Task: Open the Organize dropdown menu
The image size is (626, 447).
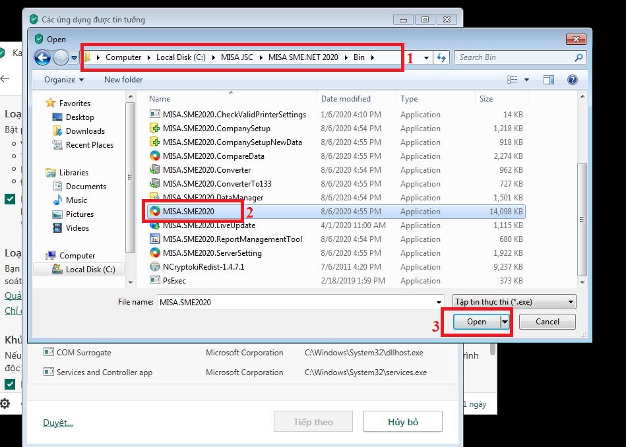Action: (64, 80)
